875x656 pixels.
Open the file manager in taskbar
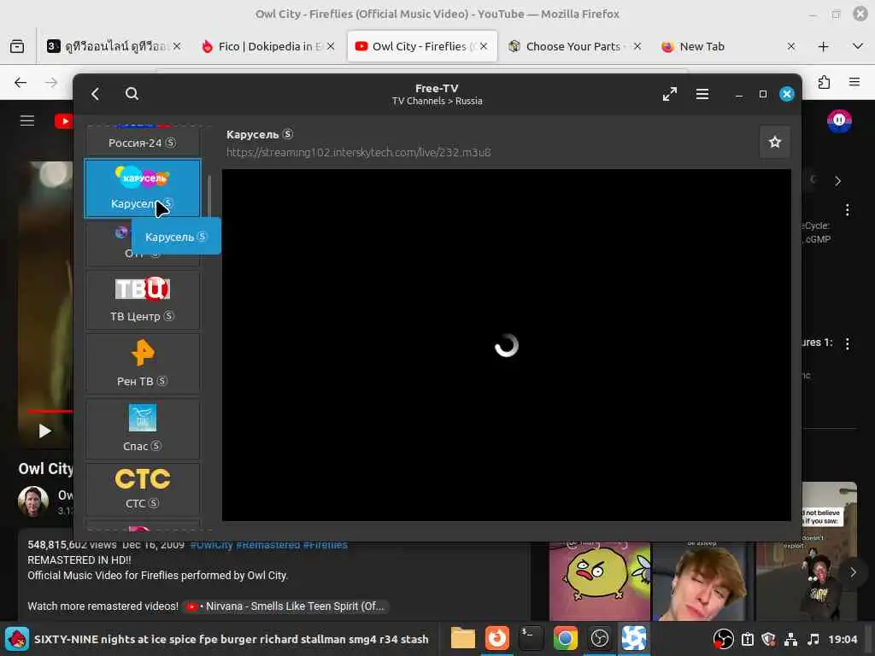coord(462,639)
